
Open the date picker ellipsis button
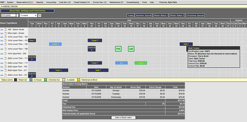[x=17, y=15]
